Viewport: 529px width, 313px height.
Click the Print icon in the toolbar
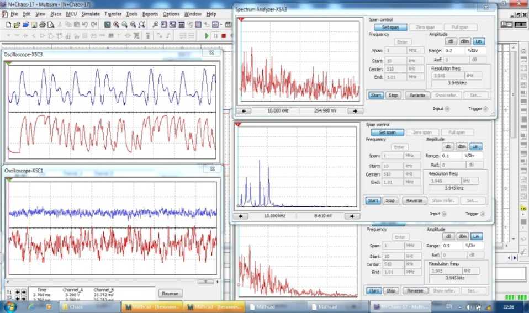pyautogui.click(x=42, y=25)
